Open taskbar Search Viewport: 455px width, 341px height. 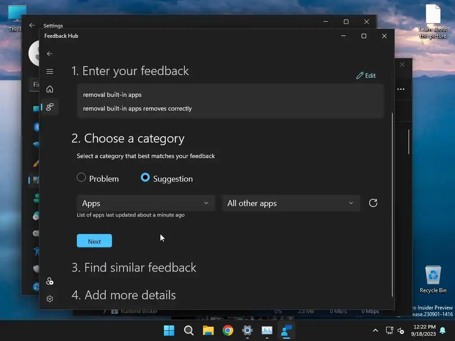coord(188,330)
